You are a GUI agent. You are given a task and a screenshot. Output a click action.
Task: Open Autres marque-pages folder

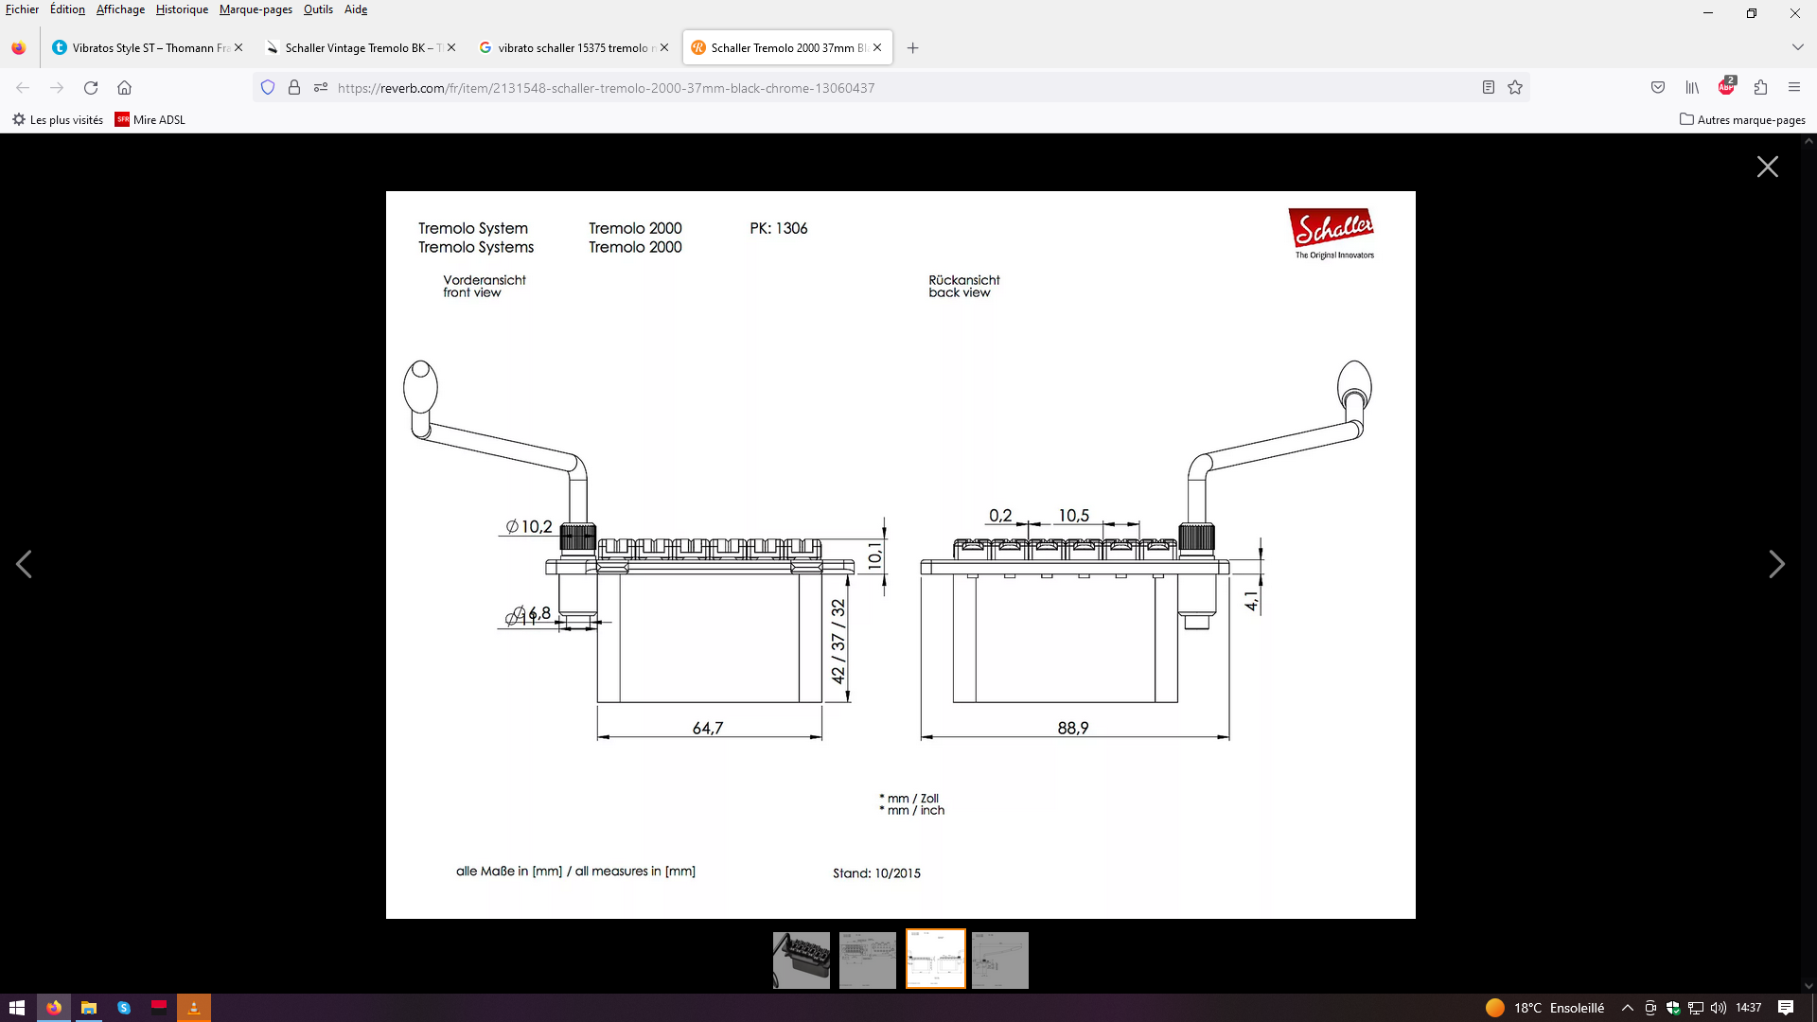1742,119
